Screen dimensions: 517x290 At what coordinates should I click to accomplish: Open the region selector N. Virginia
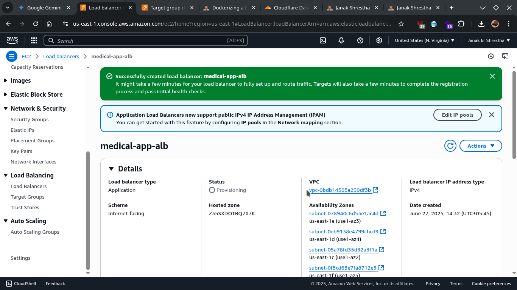click(424, 40)
